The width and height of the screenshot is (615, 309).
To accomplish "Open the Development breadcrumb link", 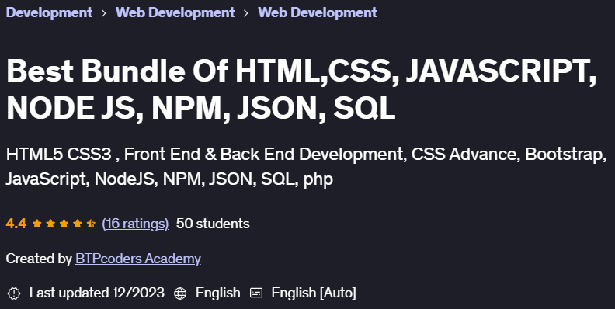I will pyautogui.click(x=49, y=12).
